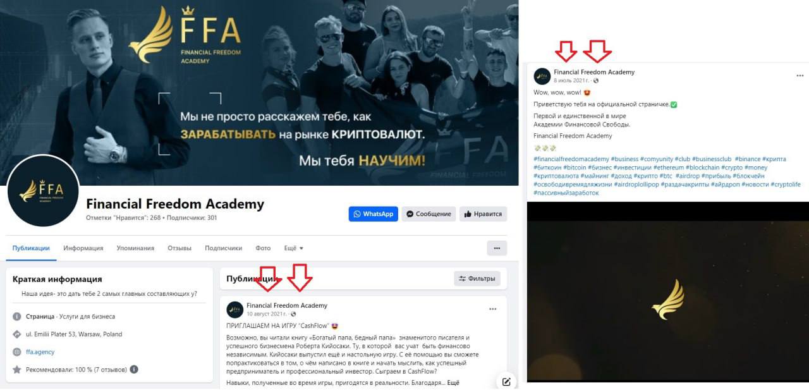
Task: Open the Фильтры posts filter
Action: coord(477,278)
